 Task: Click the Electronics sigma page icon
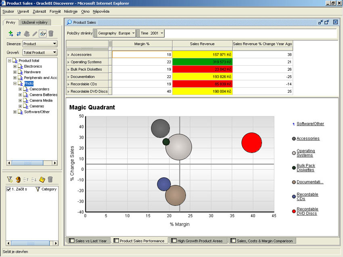point(20,66)
